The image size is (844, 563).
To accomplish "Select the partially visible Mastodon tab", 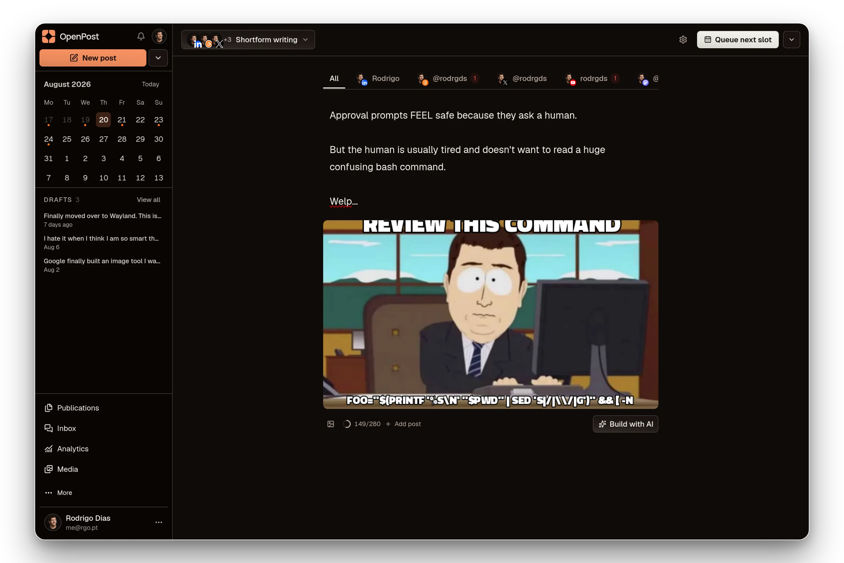I will point(648,78).
